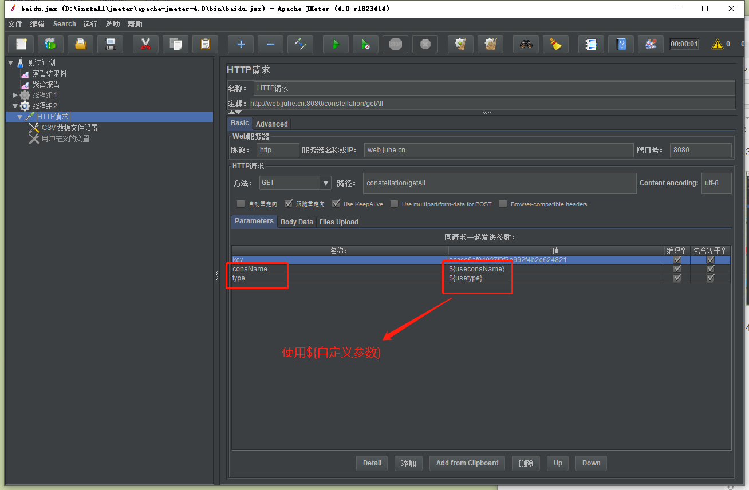Paste element using clipboard toolbar icon

[206, 44]
